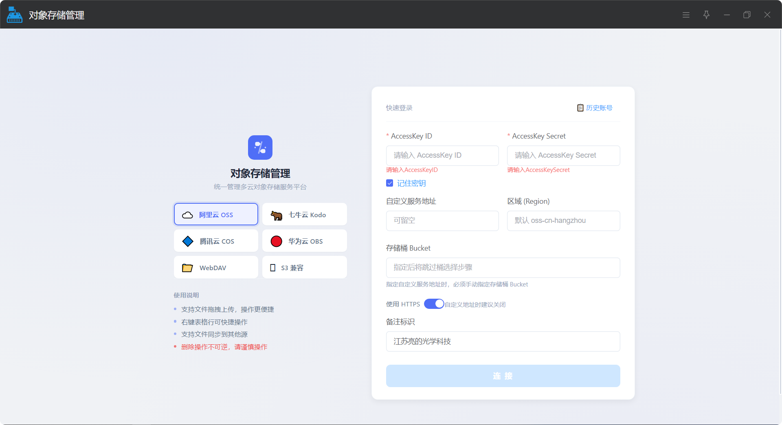The width and height of the screenshot is (782, 425).
Task: Click the tip 右键表格行可快捷操作
Action: point(214,322)
